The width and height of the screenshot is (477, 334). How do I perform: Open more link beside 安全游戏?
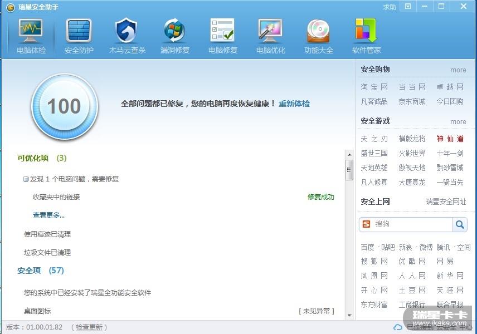pyautogui.click(x=458, y=122)
